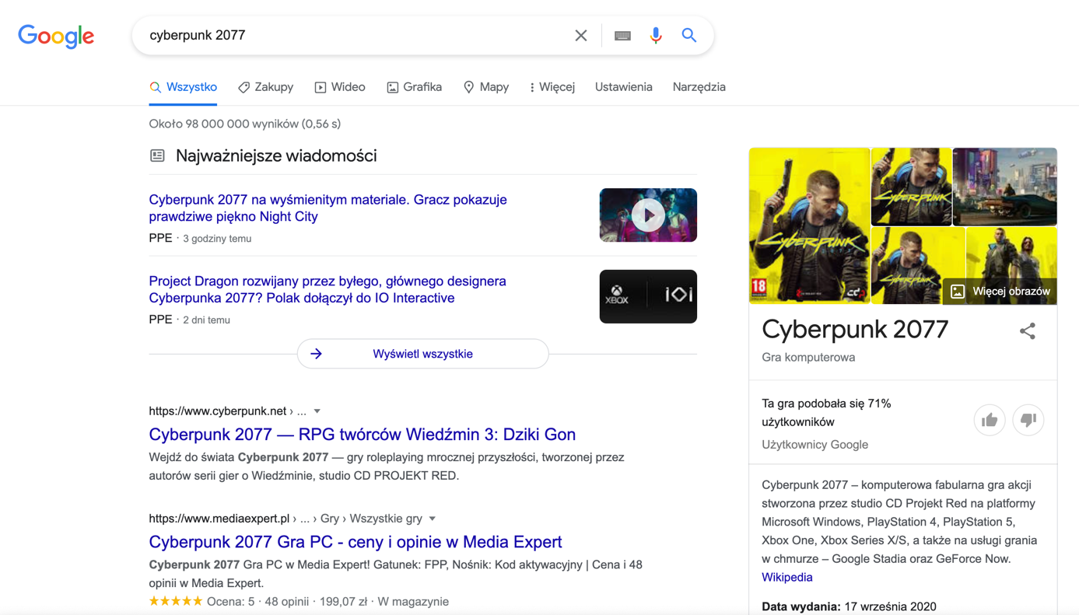Click the thumbs up like button
The height and width of the screenshot is (615, 1079).
pos(990,420)
